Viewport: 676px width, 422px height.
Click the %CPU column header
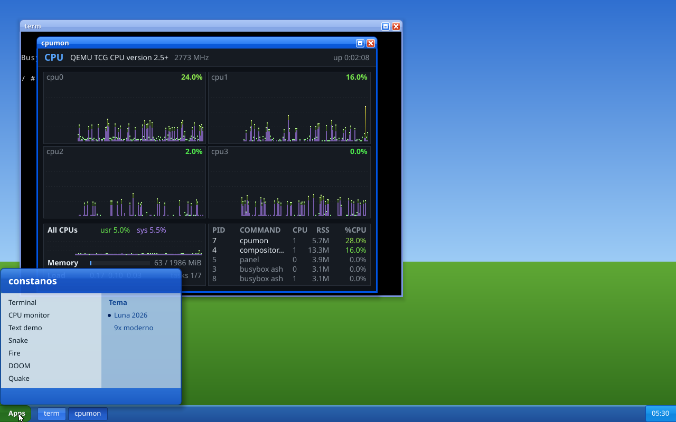click(355, 230)
